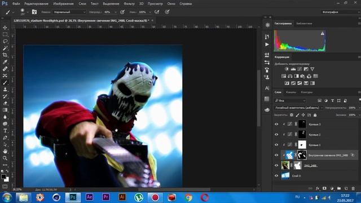Add Color Balance adjustment icon
Image resolution: width=361 pixels, height=203 pixels.
coord(290,76)
